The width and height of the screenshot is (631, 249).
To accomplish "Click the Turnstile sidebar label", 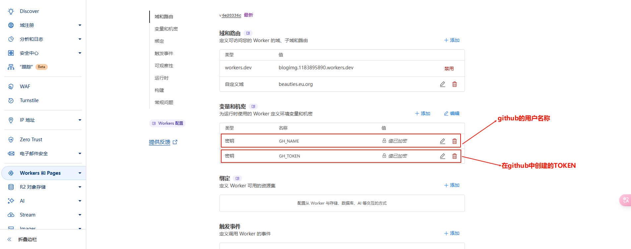I will tap(29, 100).
